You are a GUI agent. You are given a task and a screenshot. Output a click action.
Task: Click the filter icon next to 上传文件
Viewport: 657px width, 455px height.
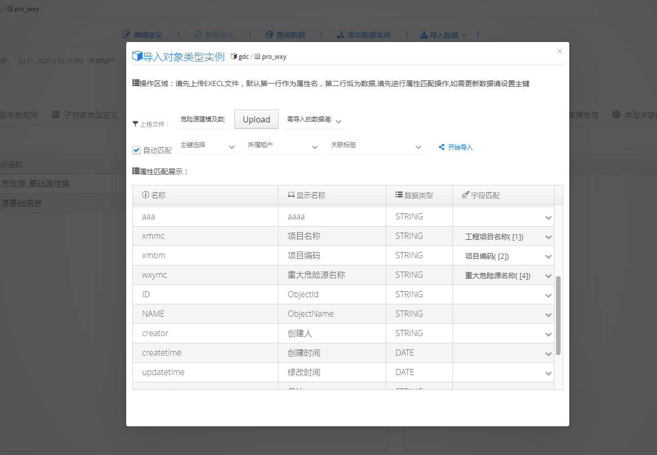tap(135, 123)
